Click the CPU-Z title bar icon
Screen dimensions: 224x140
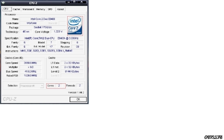[x=3, y=3]
